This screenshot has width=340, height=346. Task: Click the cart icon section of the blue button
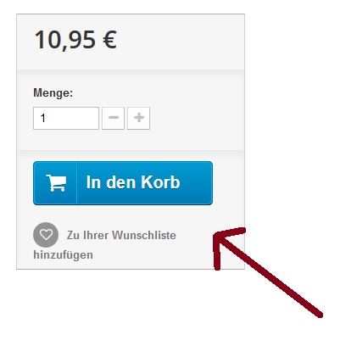coord(55,183)
